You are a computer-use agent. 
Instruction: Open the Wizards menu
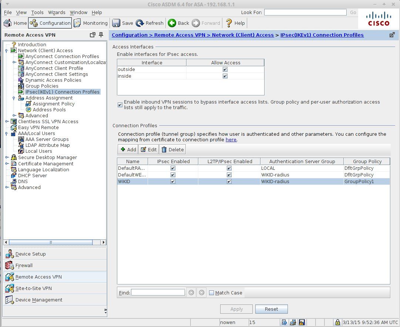coord(56,12)
